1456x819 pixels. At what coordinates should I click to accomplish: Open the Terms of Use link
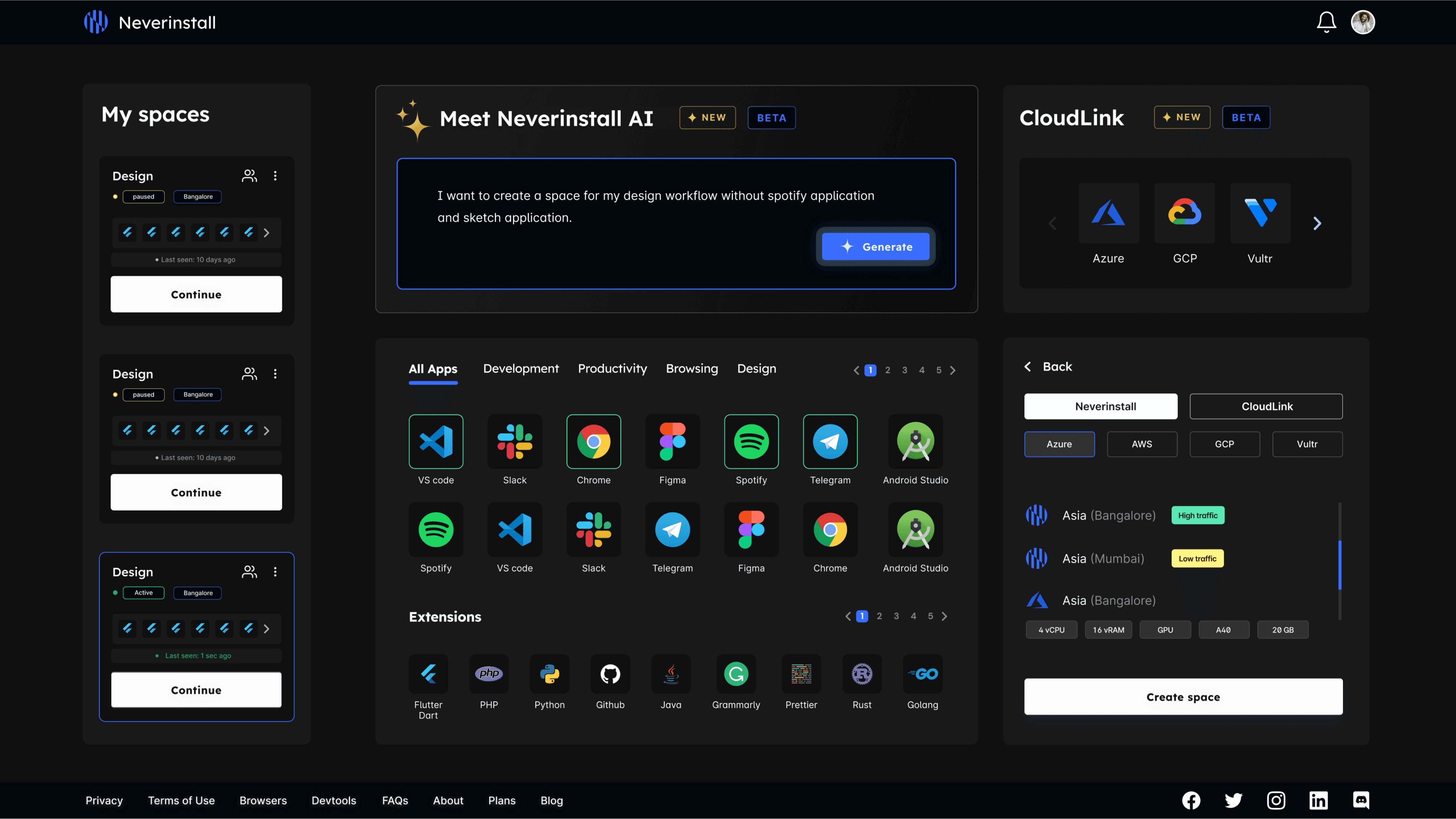[181, 801]
